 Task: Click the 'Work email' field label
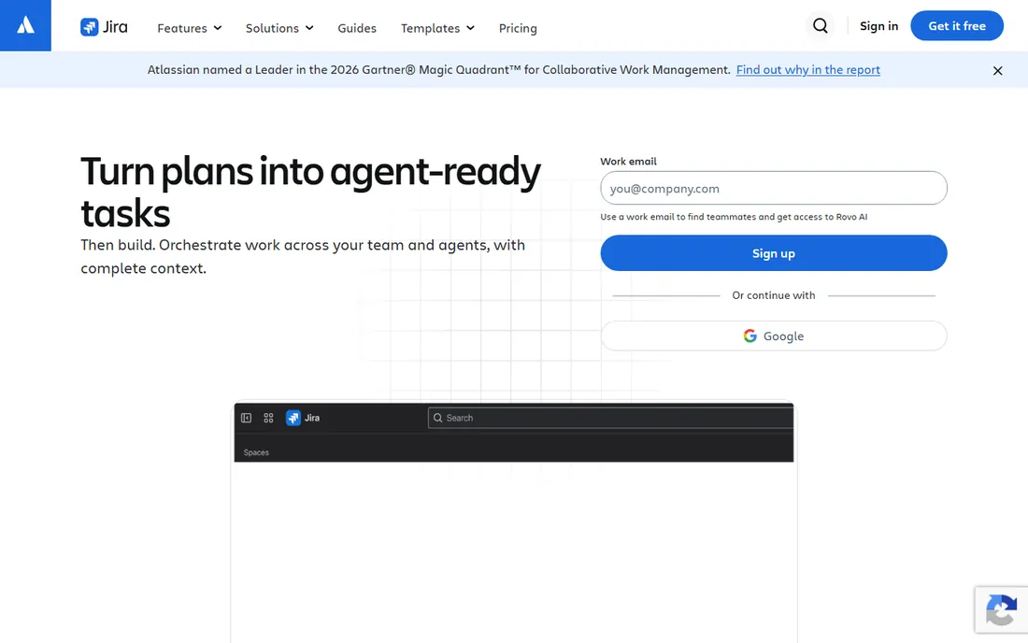click(x=628, y=162)
